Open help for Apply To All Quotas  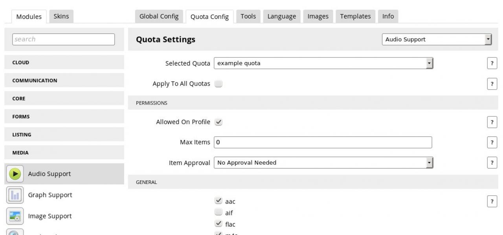pyautogui.click(x=492, y=84)
